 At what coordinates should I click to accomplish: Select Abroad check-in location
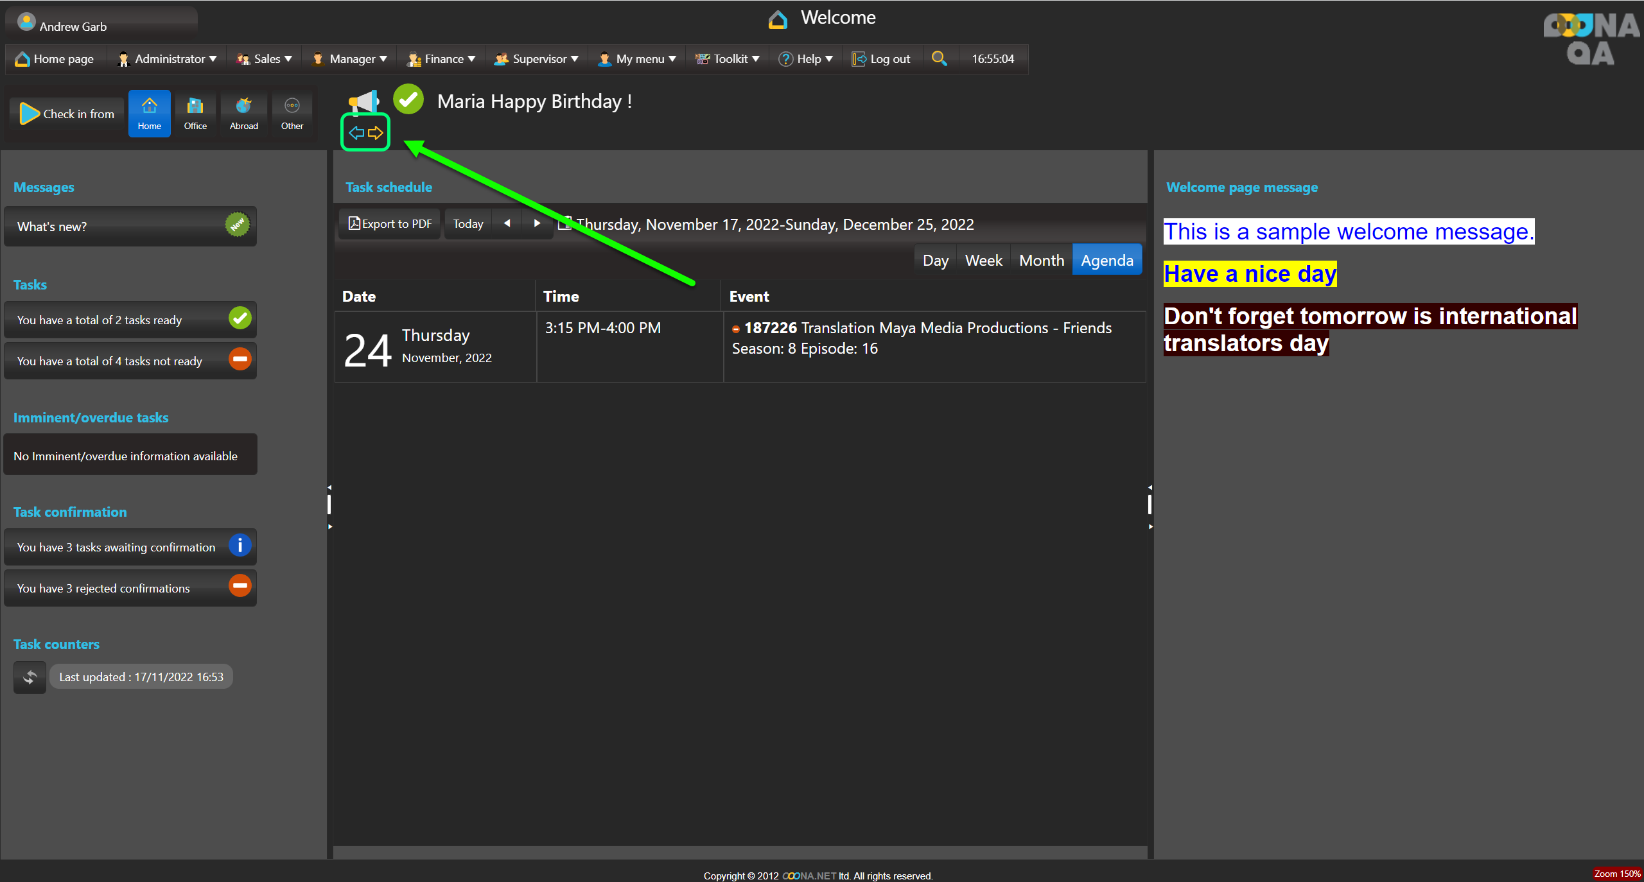[x=243, y=114]
